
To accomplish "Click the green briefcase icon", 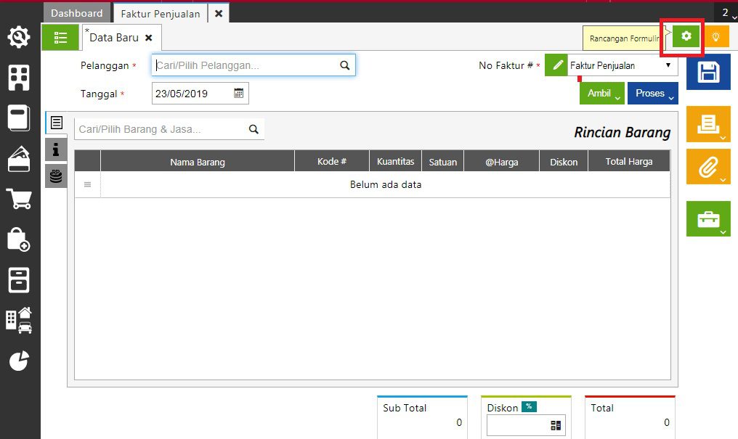I will [x=707, y=219].
